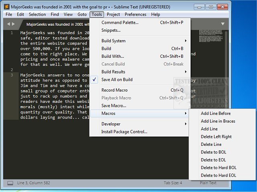Run the Delete to Hard EOL macro
Viewport: 257px width, 192px height.
click(x=222, y=175)
